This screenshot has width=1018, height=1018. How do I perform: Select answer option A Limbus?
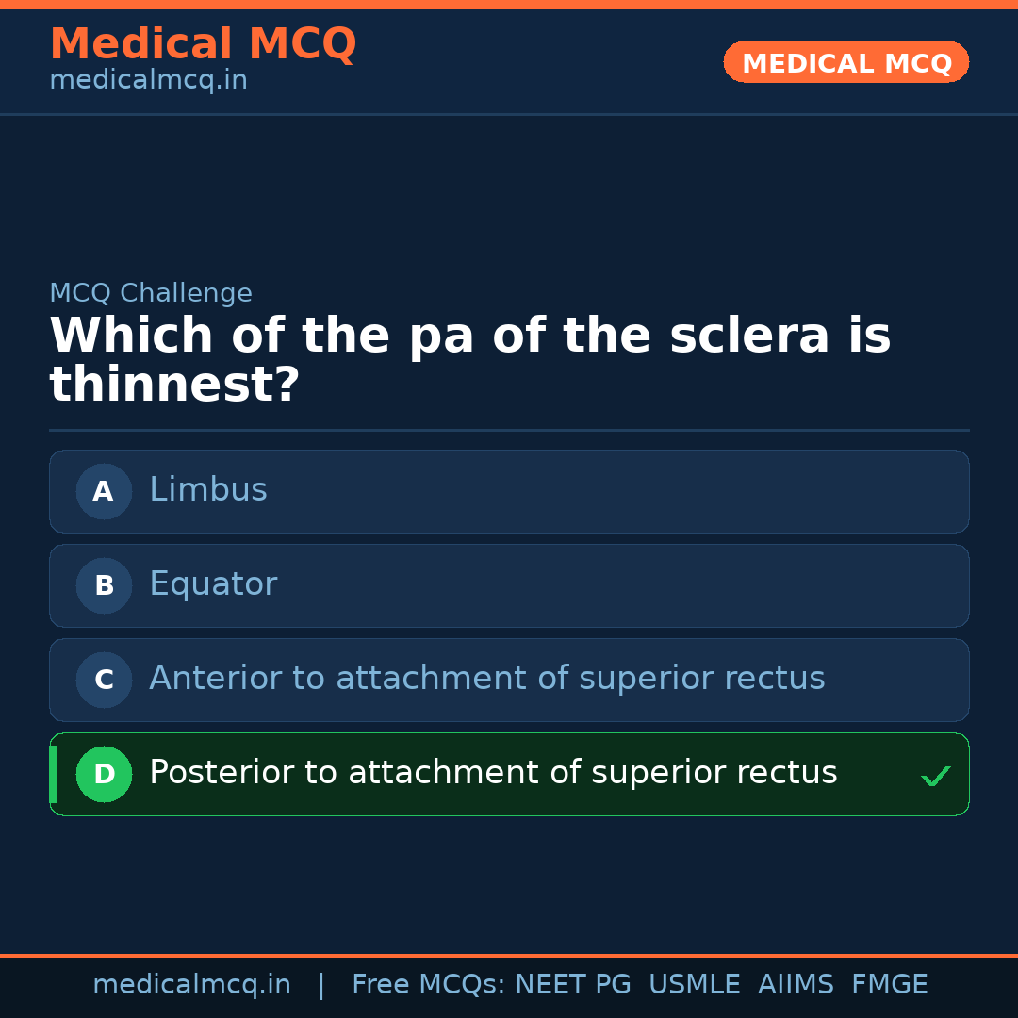click(509, 491)
